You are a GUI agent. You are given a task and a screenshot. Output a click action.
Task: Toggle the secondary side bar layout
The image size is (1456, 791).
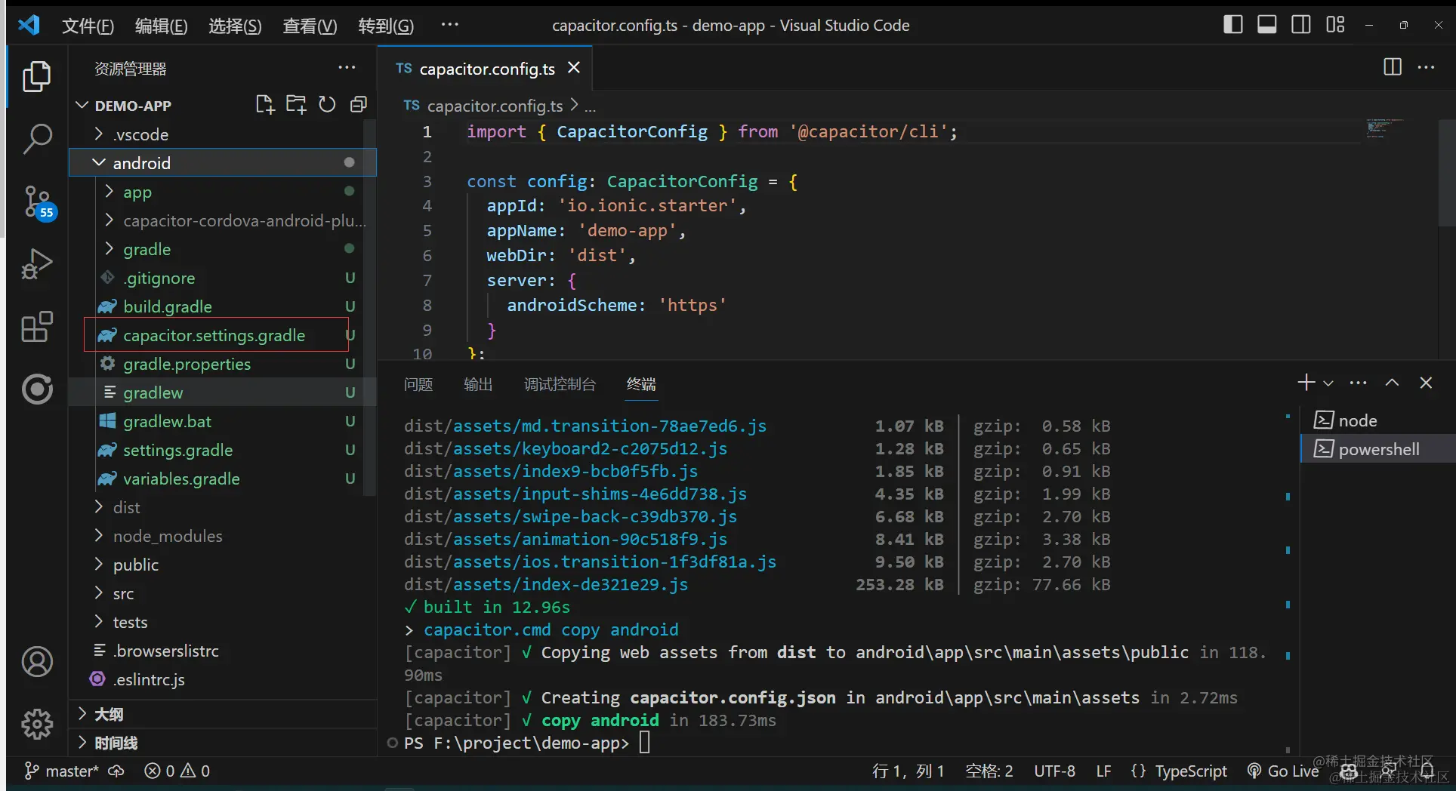click(x=1301, y=25)
